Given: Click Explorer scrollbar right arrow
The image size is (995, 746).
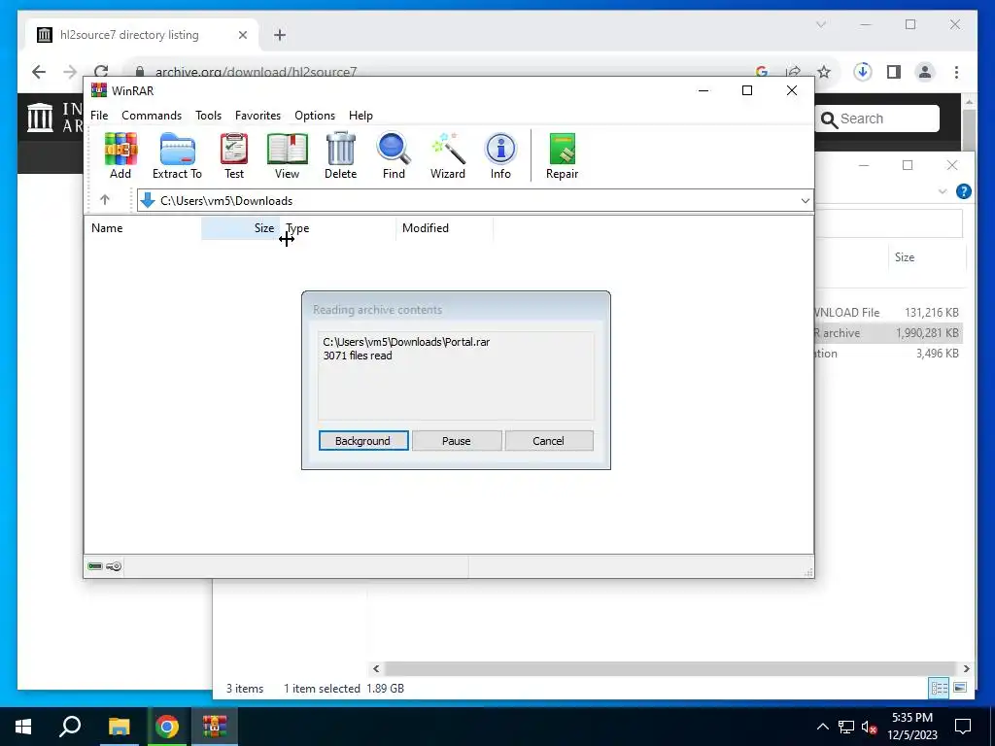Looking at the screenshot, I should click(x=967, y=668).
